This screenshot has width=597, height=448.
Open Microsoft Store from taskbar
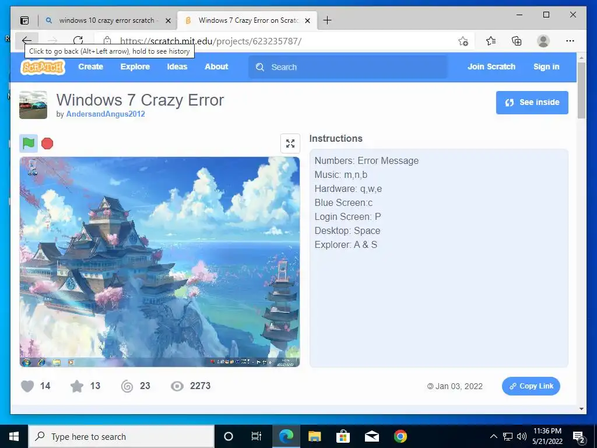click(x=343, y=436)
